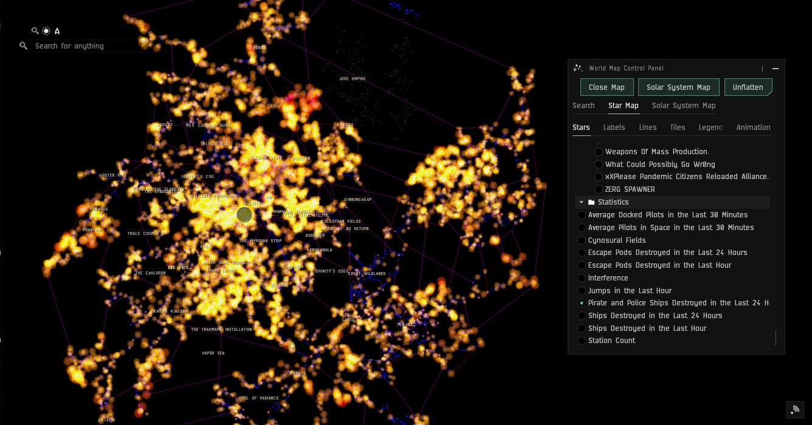The image size is (812, 425).
Task: Select the Interference statistic
Action: pyautogui.click(x=582, y=278)
